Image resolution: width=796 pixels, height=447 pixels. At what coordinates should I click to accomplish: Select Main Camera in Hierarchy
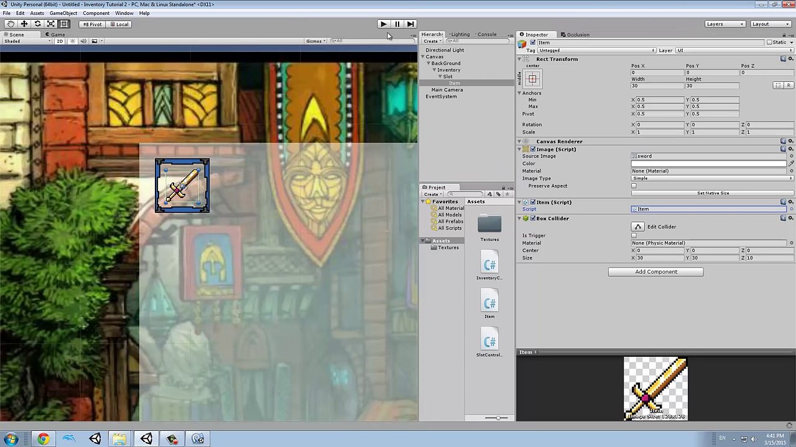(447, 90)
